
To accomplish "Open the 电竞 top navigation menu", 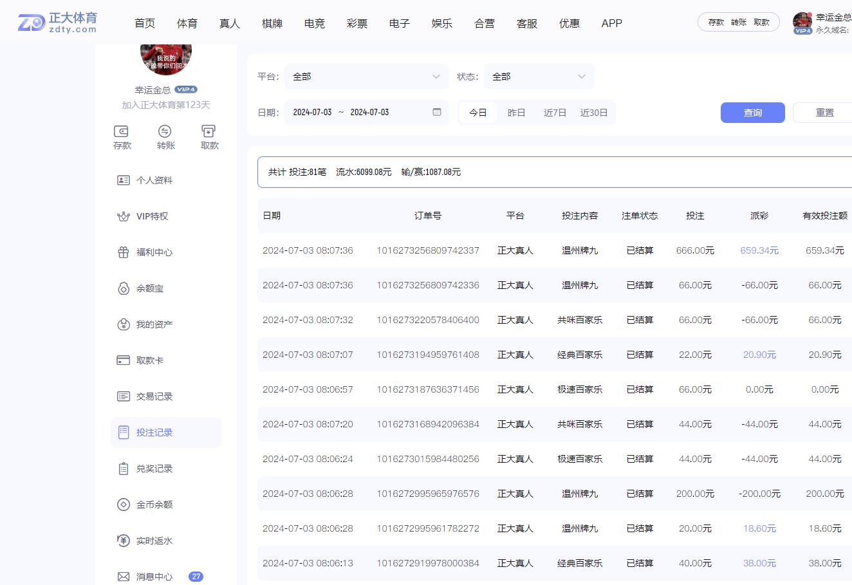I will click(315, 23).
